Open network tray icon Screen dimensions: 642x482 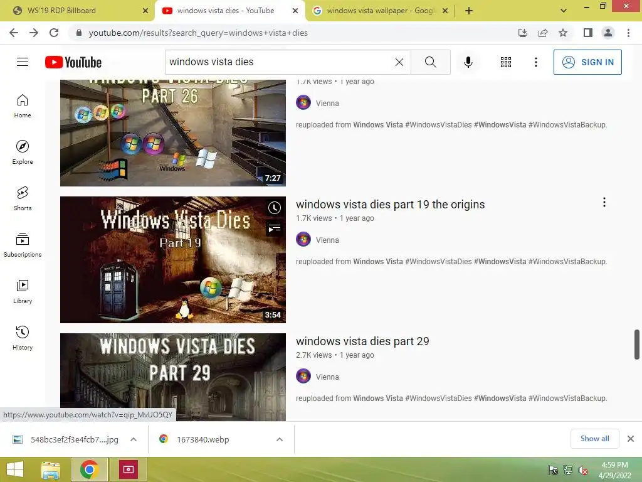[x=567, y=470]
